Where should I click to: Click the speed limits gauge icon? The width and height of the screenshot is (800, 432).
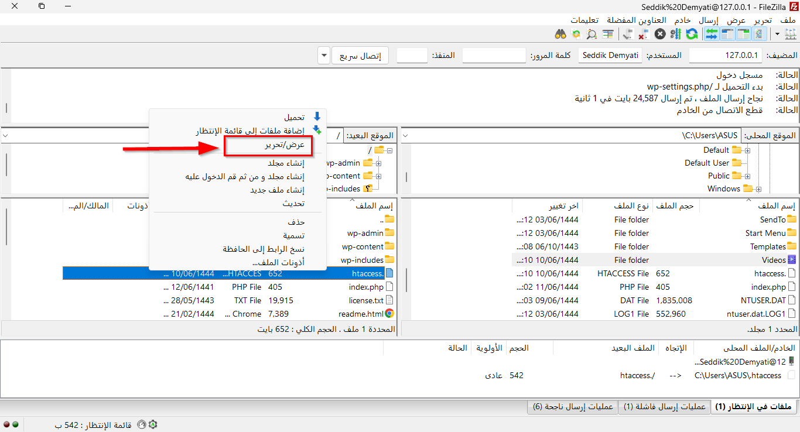click(141, 424)
